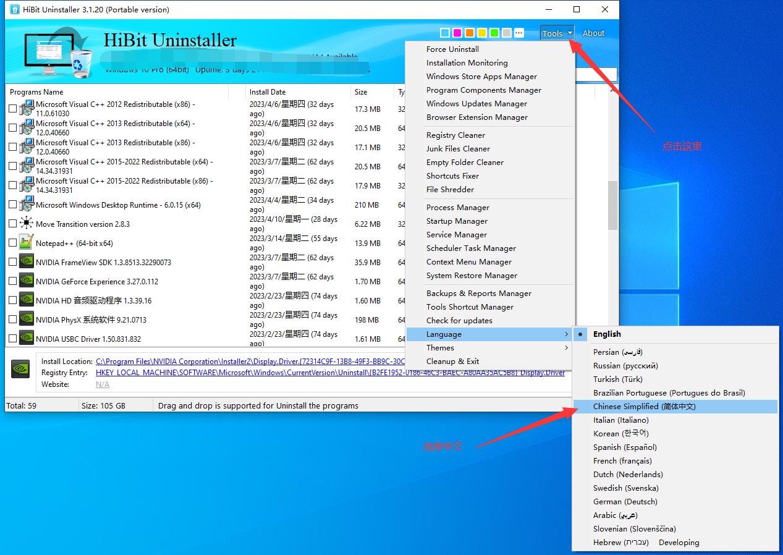The image size is (783, 555).
Task: Click the NVIDIA FrameView SDK icon
Action: coord(26,262)
